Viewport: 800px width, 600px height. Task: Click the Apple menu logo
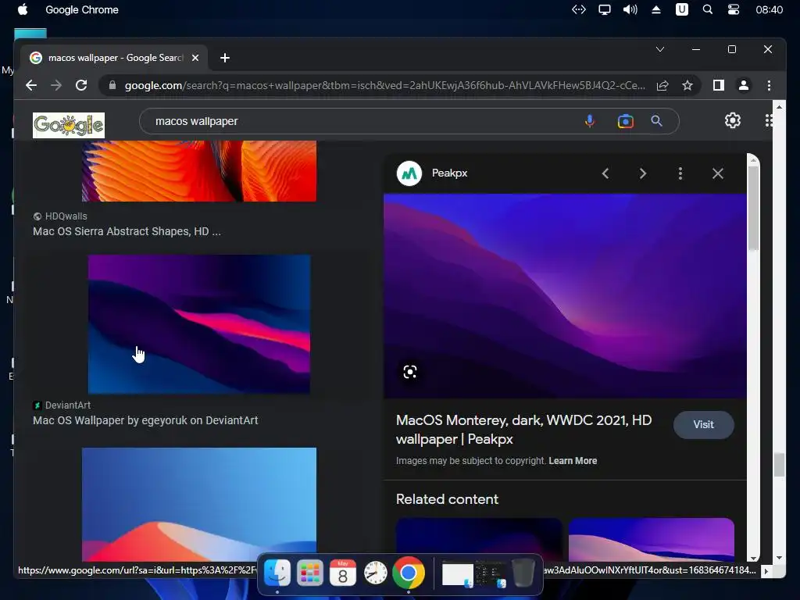[x=23, y=9]
